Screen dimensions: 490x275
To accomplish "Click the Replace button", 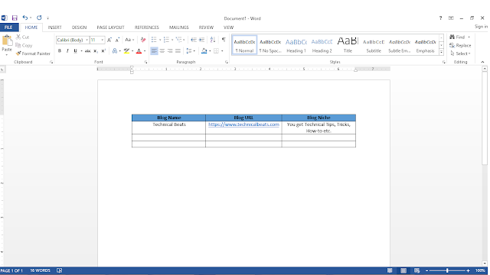I will (x=460, y=45).
